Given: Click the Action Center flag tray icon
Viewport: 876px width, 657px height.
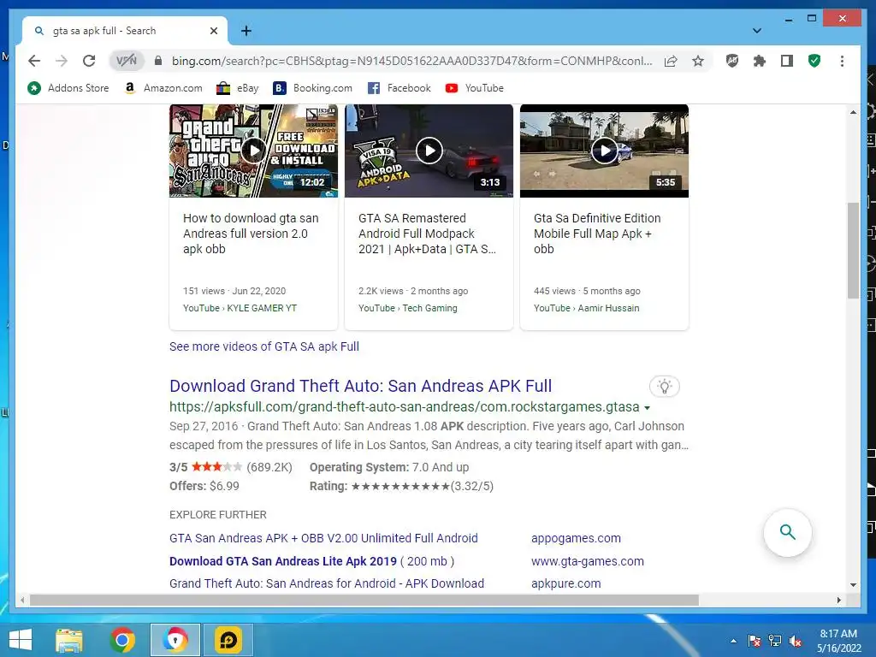Looking at the screenshot, I should tap(755, 641).
